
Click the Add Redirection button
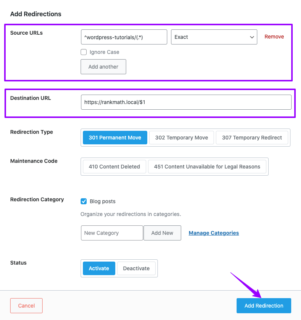tap(264, 306)
